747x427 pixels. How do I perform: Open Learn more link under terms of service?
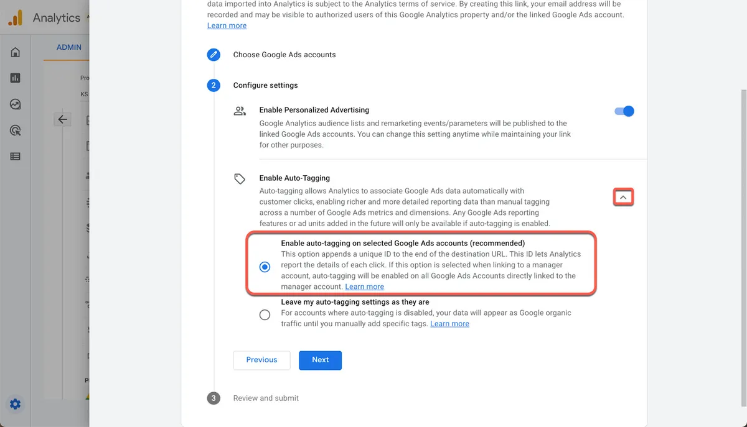tap(227, 25)
